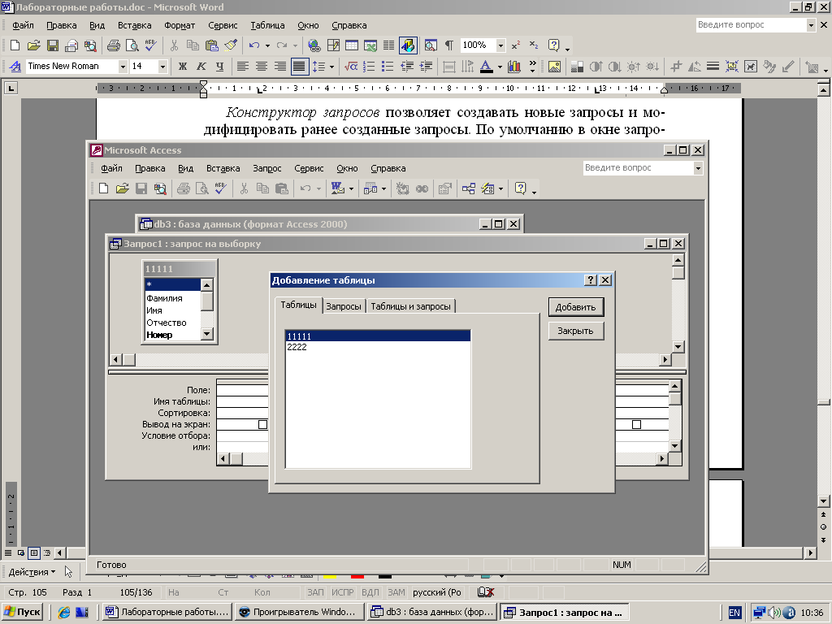Screen dimensions: 832x624
Task: Click the Undo arrow in Word toolbar
Action: [254, 45]
